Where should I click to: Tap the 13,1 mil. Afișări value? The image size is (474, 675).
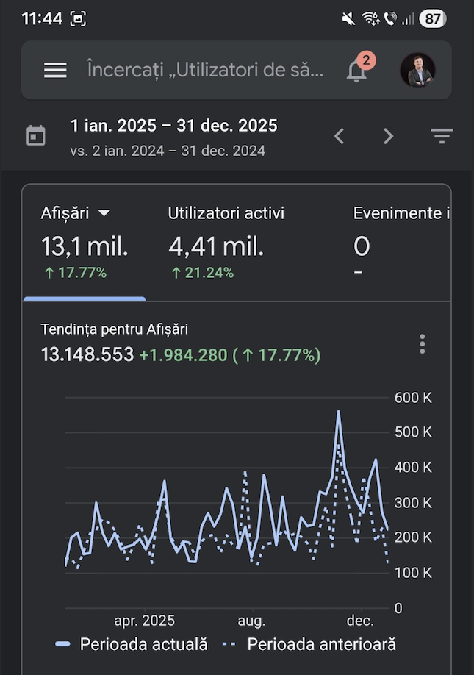pyautogui.click(x=85, y=247)
